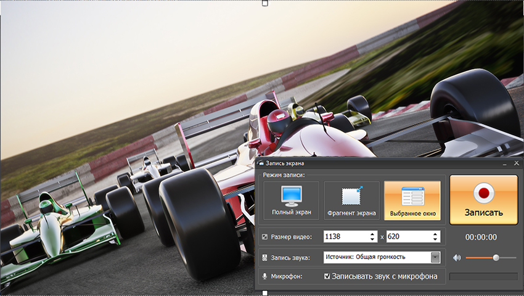Click the microphone icon beside Микрофон
Image resolution: width=524 pixels, height=296 pixels.
click(x=264, y=276)
